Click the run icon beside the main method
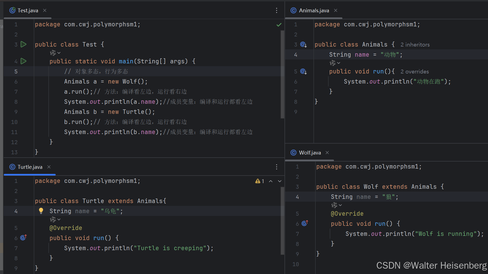488x274 pixels. click(24, 61)
